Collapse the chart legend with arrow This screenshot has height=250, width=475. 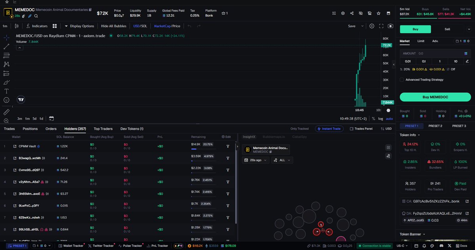pos(19,48)
